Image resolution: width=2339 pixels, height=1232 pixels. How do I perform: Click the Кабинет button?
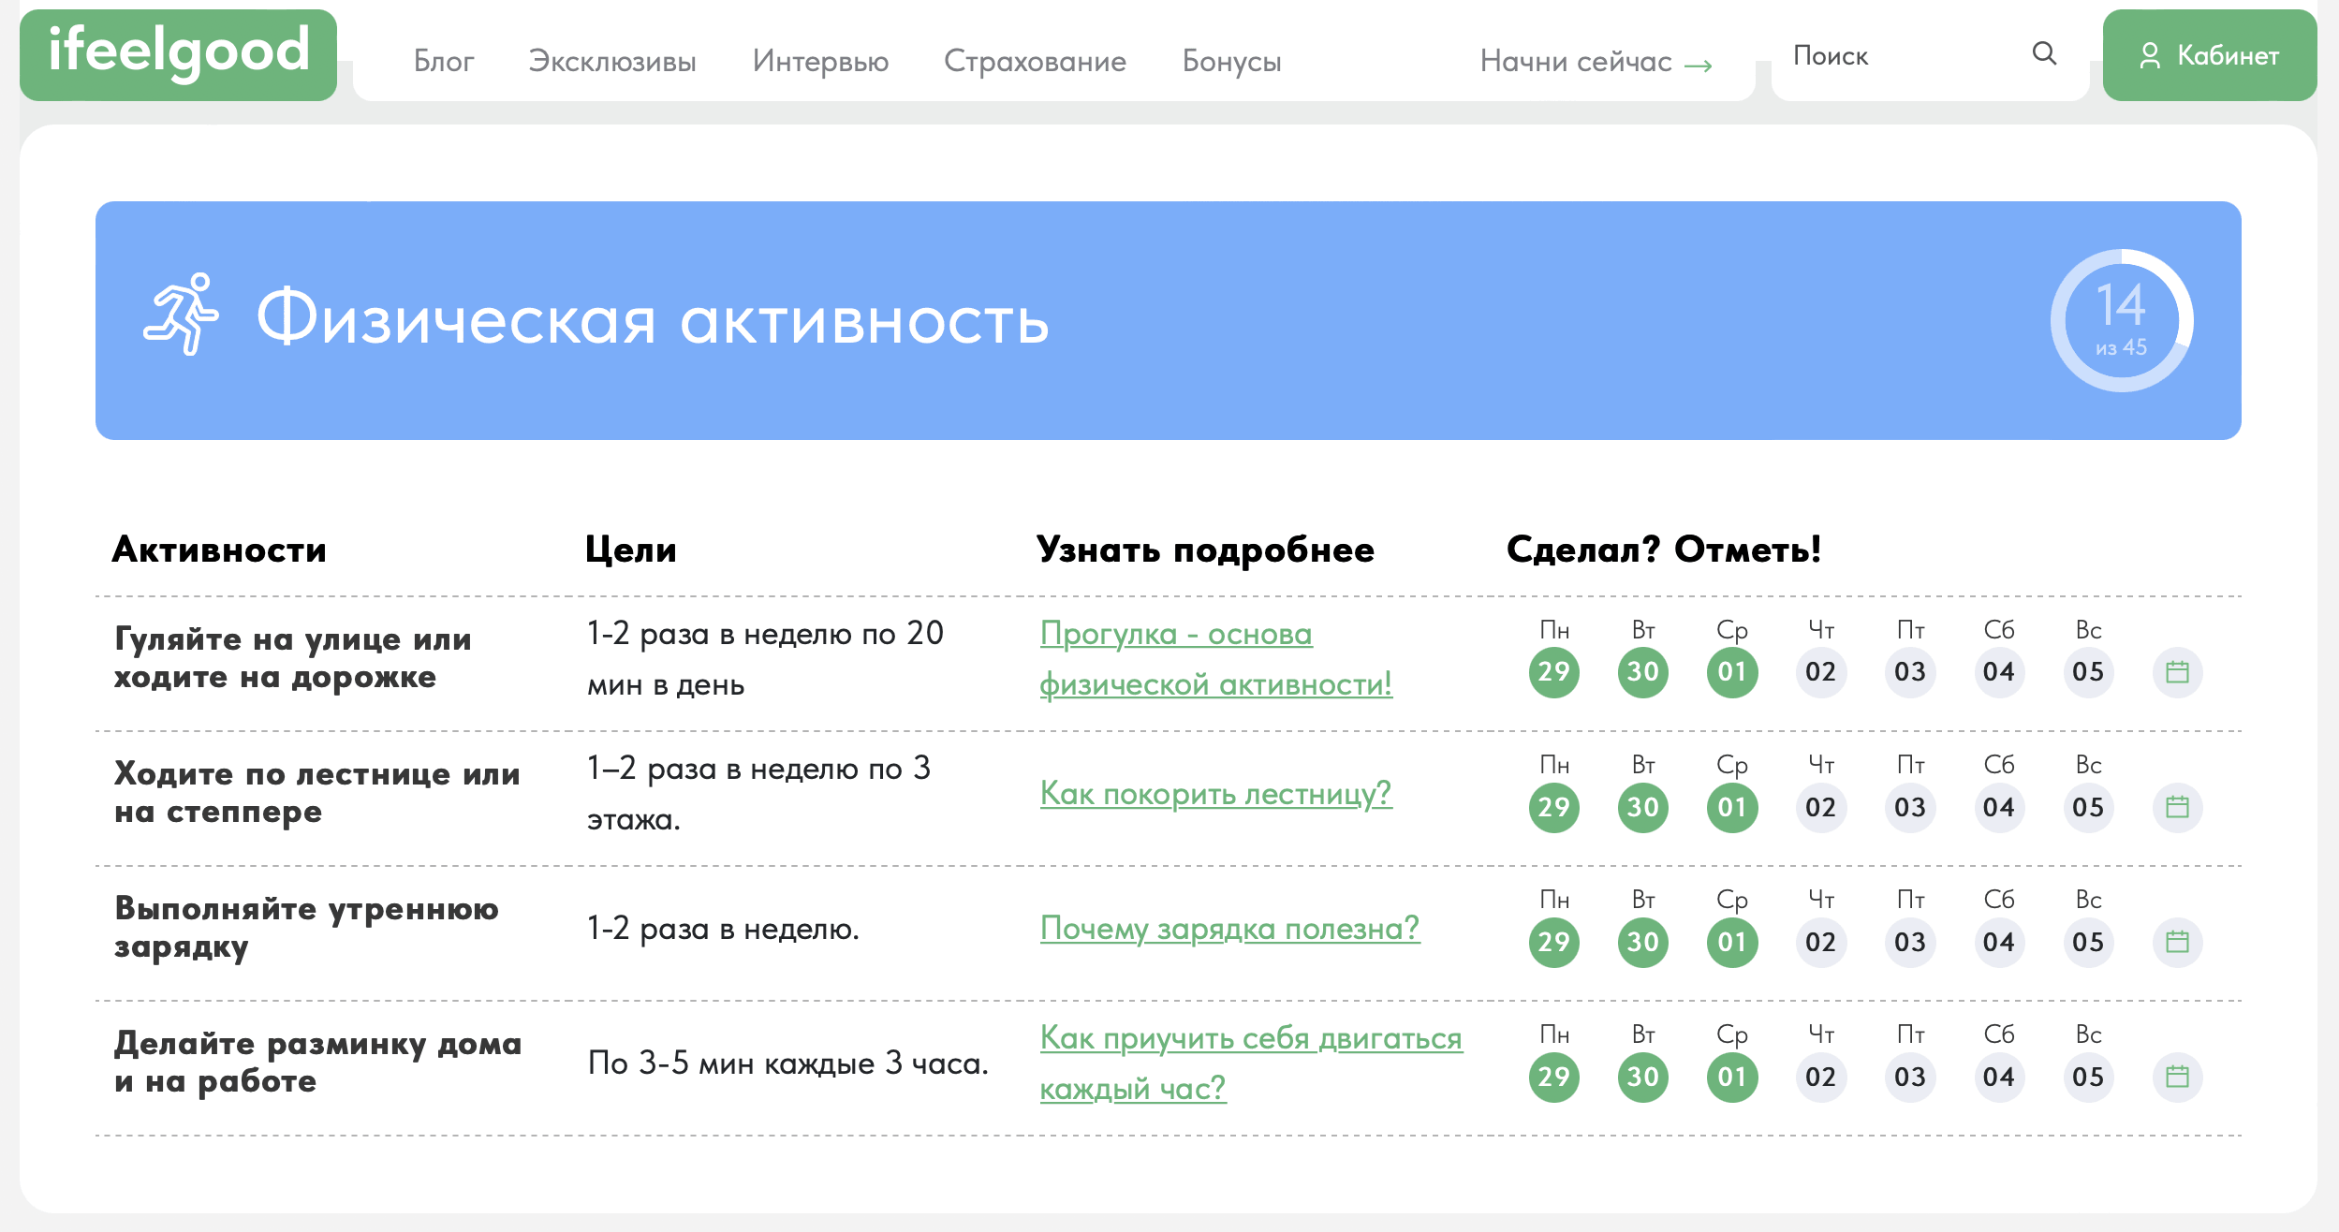2208,56
